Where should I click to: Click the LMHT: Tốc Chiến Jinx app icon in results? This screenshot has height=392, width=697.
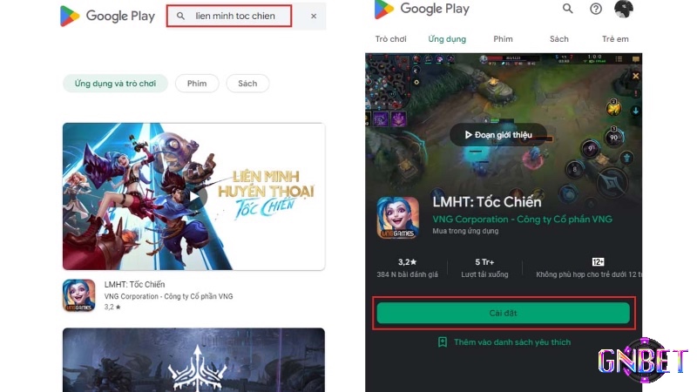click(78, 295)
